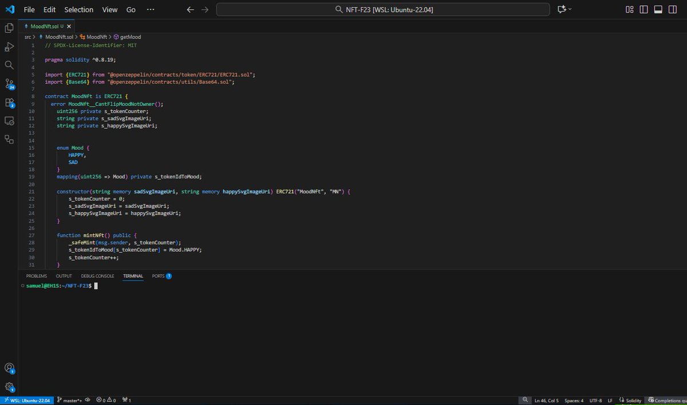The image size is (687, 405).
Task: Open the errors and warnings status item
Action: [106, 400]
